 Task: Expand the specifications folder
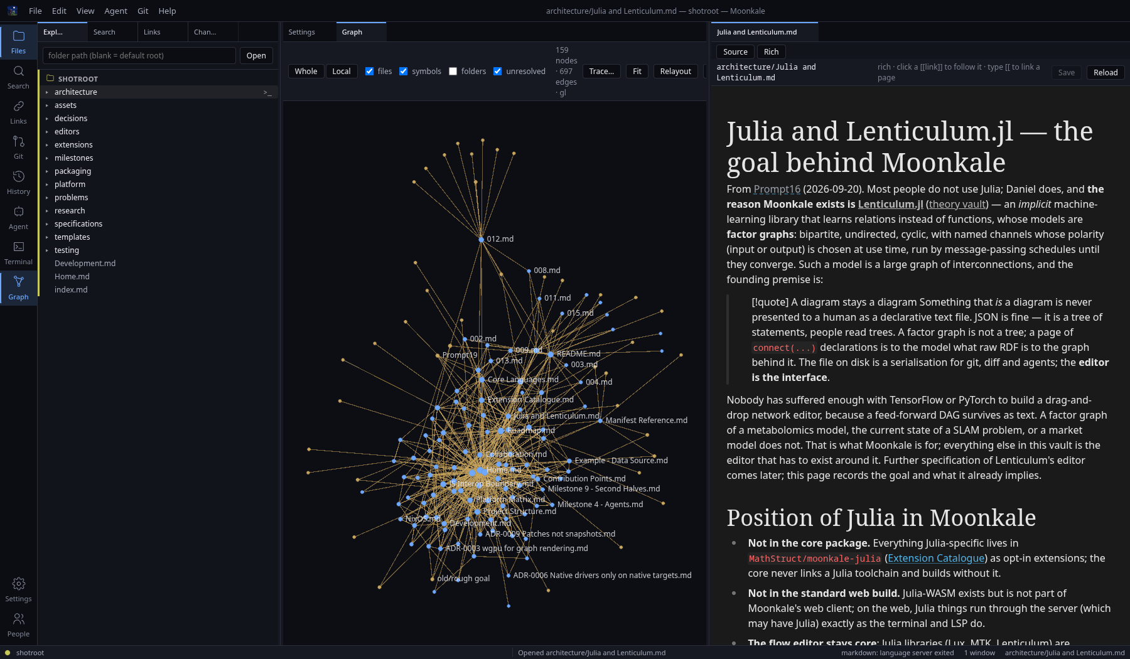46,224
